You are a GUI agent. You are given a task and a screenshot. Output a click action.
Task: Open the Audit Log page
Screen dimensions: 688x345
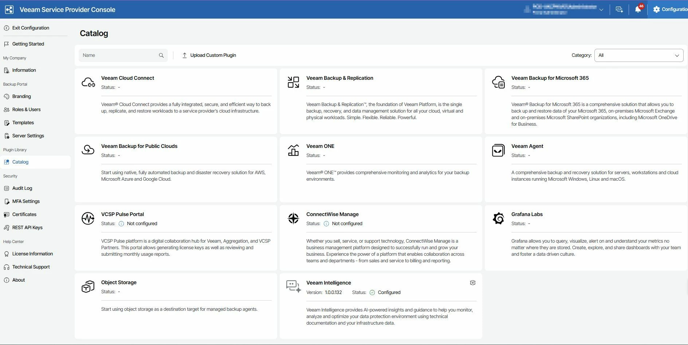[22, 188]
